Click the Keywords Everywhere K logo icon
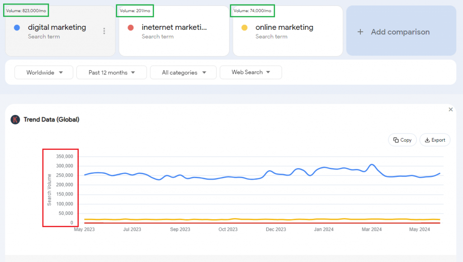This screenshot has height=262, width=463. coord(15,119)
